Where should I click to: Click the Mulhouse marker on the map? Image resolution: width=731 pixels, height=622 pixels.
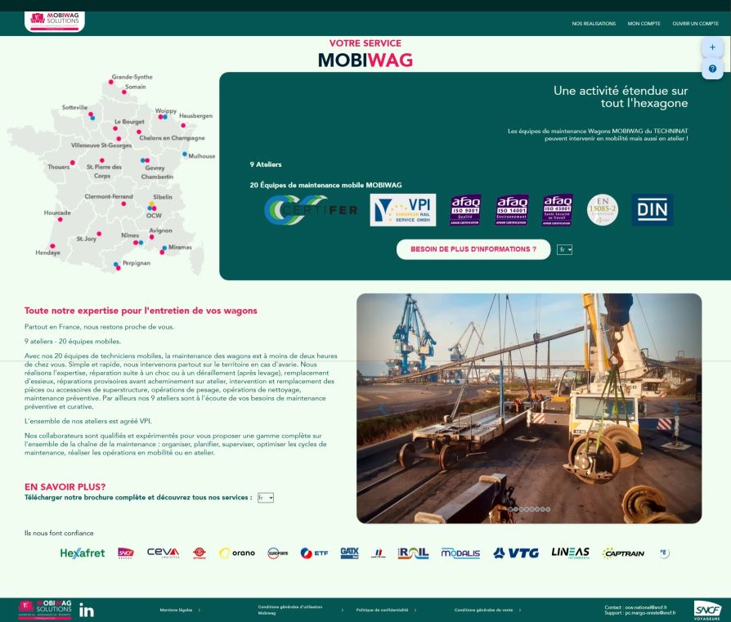click(x=185, y=154)
